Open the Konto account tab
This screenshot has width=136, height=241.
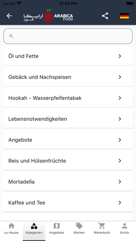(x=125, y=229)
